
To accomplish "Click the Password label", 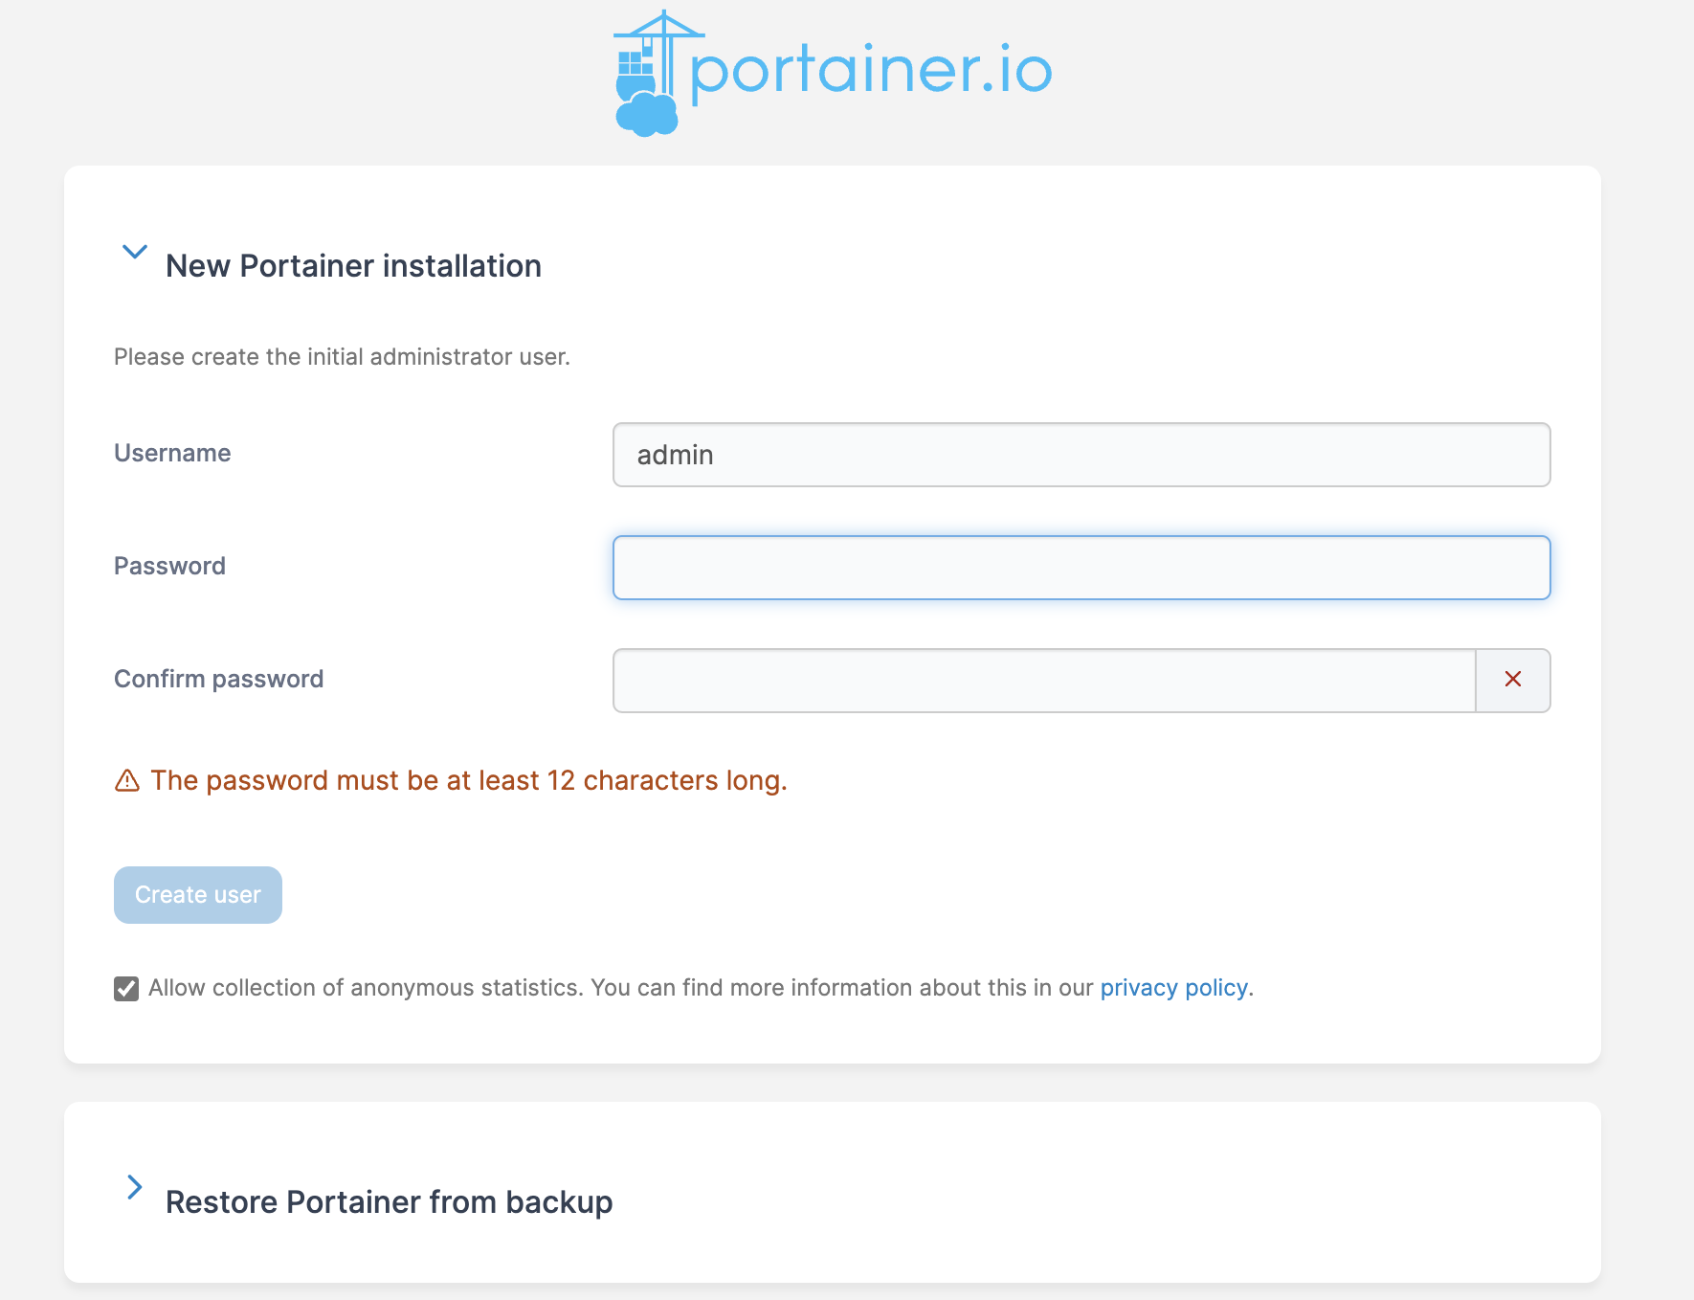I will [x=170, y=566].
